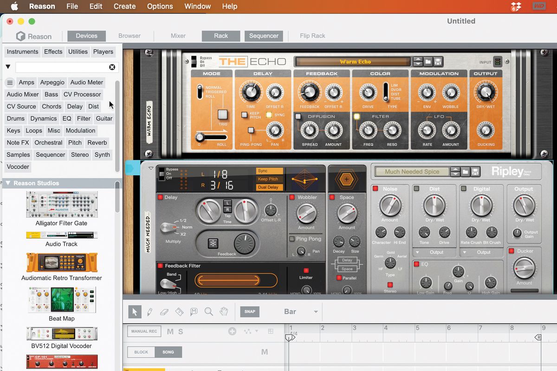Click inside the browser search field
557x371 pixels.
pos(65,67)
